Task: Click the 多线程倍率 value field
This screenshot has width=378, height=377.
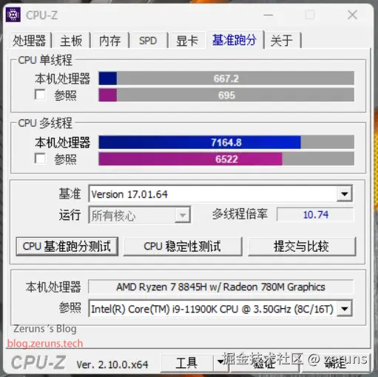Action: coord(315,215)
